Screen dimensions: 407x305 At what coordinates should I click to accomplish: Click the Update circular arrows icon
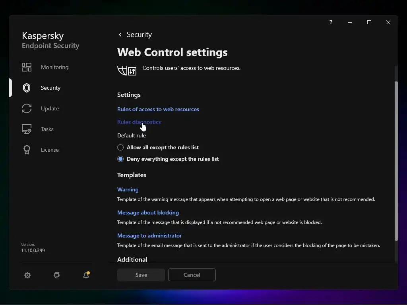27,108
